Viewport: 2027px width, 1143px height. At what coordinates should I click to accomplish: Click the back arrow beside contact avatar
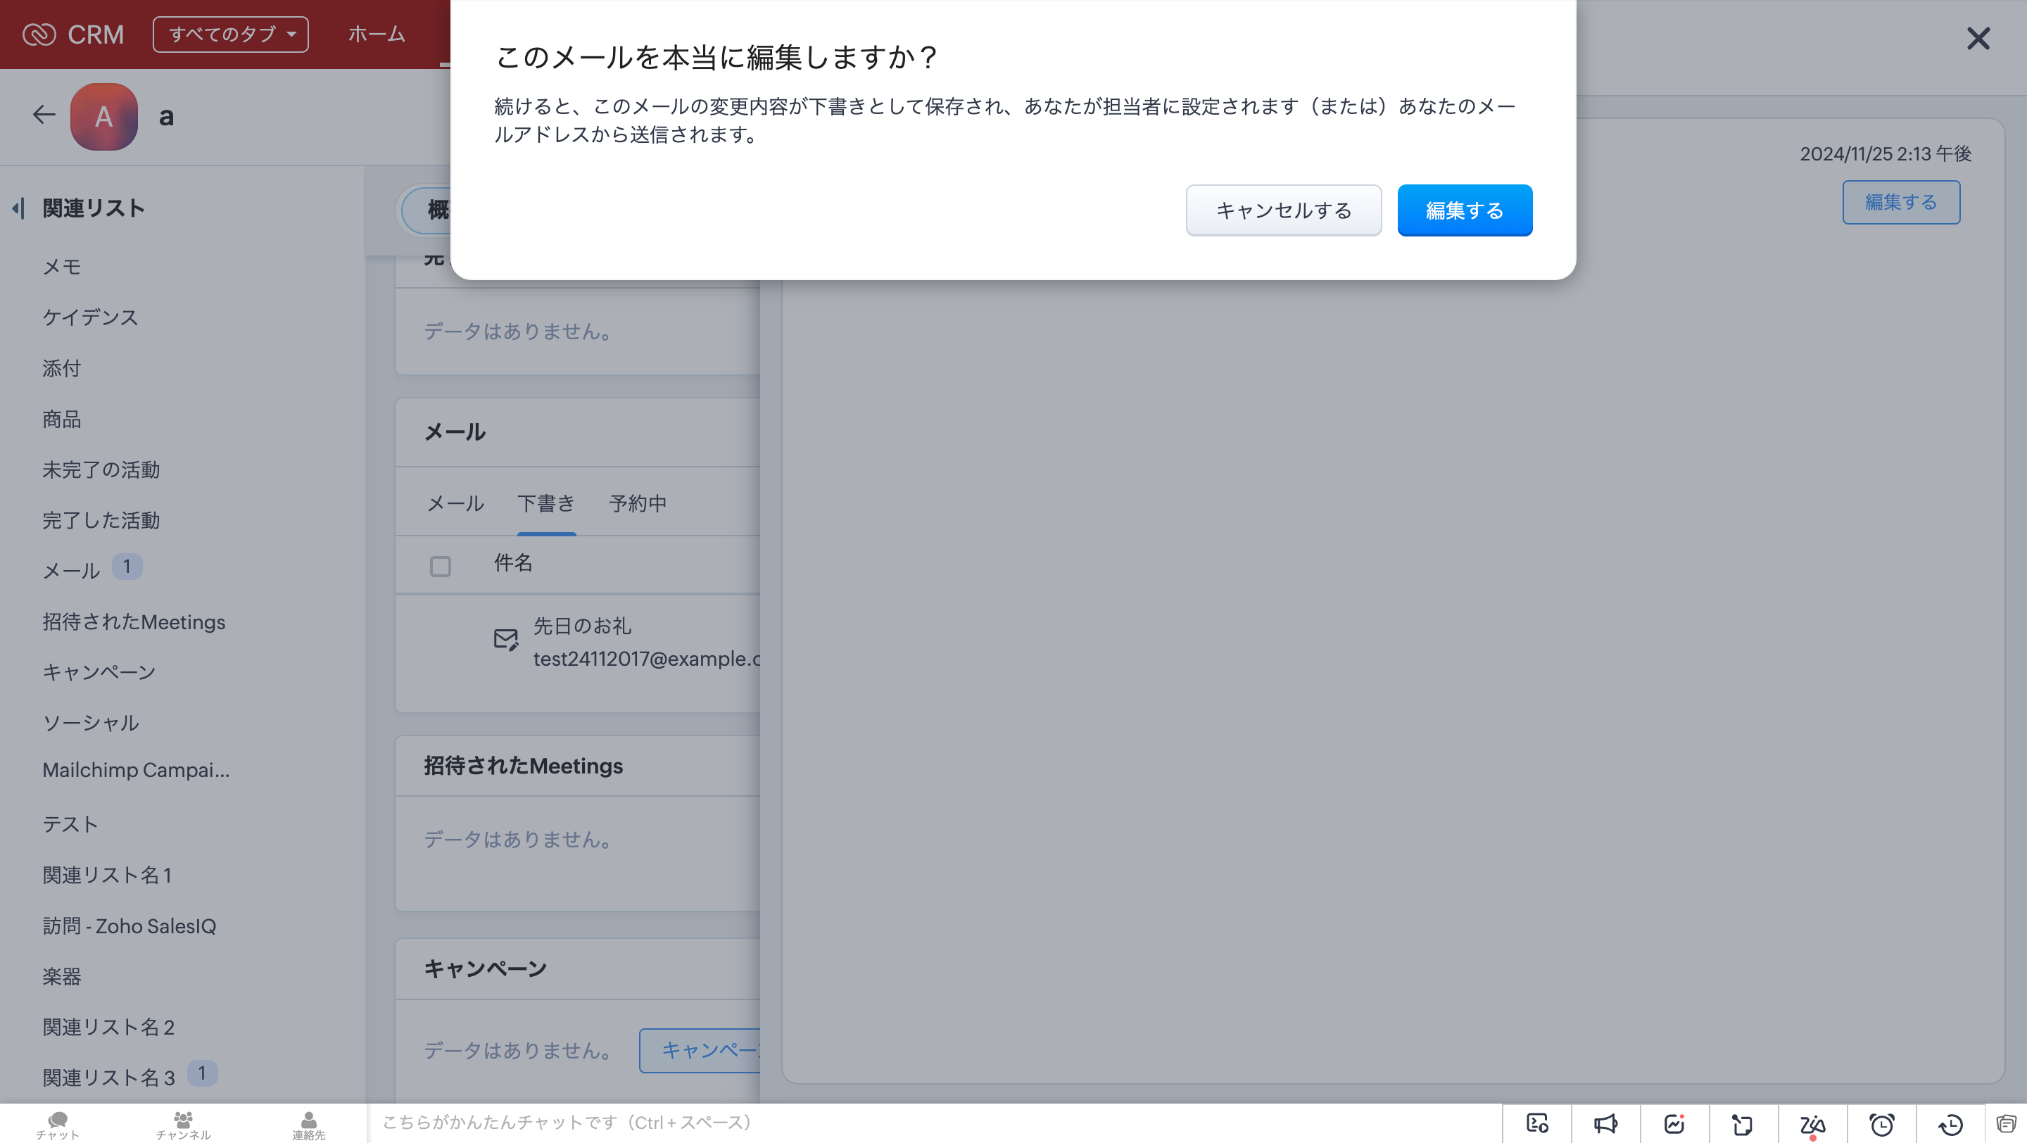44,115
